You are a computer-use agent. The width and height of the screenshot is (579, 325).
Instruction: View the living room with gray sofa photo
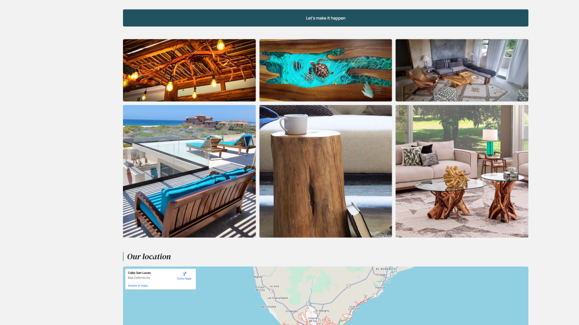coord(462,70)
